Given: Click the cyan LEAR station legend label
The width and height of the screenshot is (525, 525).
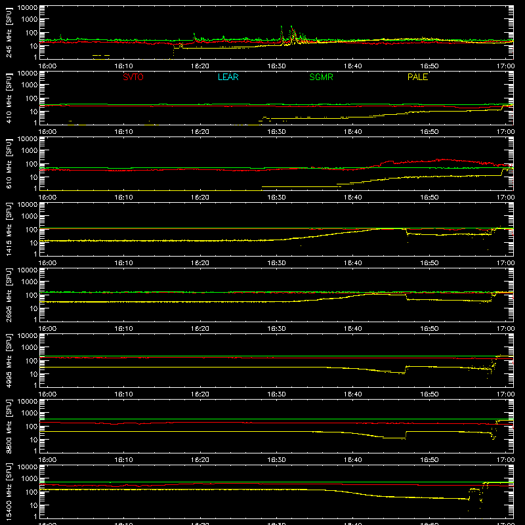Looking at the screenshot, I should 228,77.
